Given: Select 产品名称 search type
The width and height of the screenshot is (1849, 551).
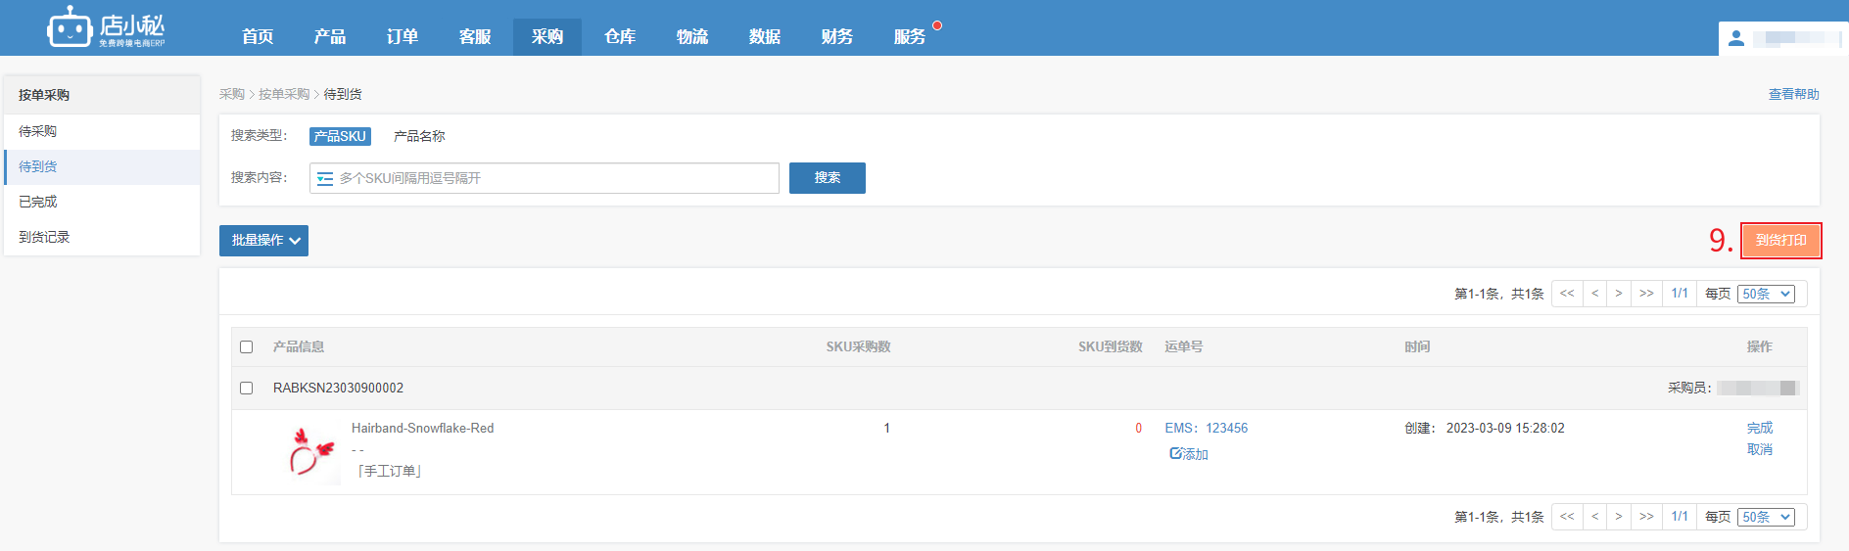Looking at the screenshot, I should 419,136.
